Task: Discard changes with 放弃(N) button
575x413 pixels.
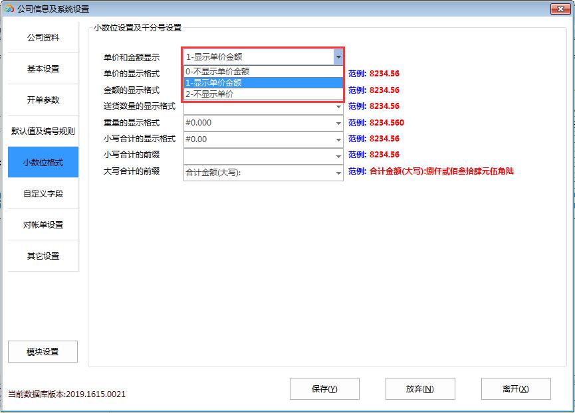Action: (420, 389)
